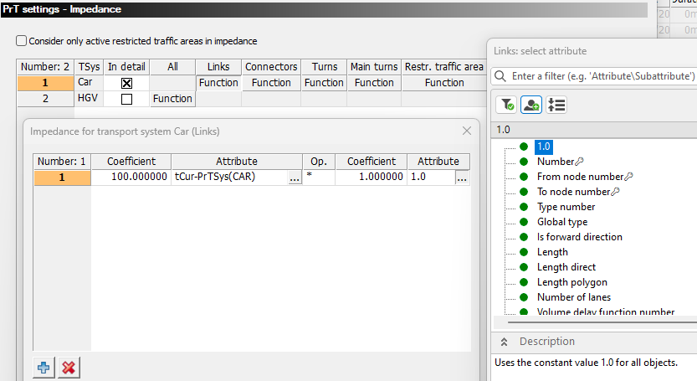The image size is (697, 381).
Task: Click the green dot beside Global type
Action: 524,222
